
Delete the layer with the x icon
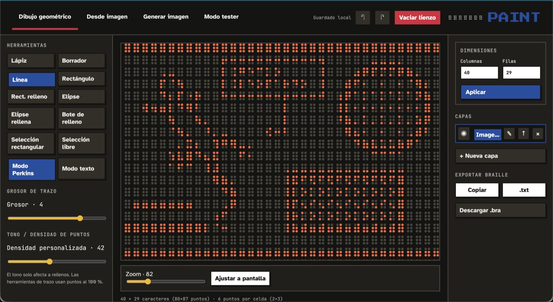pyautogui.click(x=538, y=134)
